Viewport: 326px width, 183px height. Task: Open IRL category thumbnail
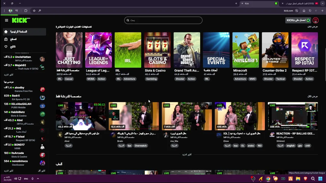128,50
